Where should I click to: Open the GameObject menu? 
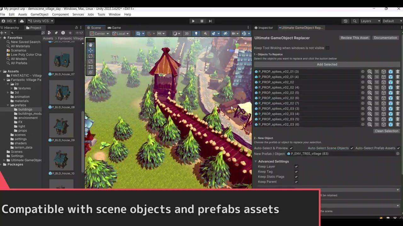39,14
